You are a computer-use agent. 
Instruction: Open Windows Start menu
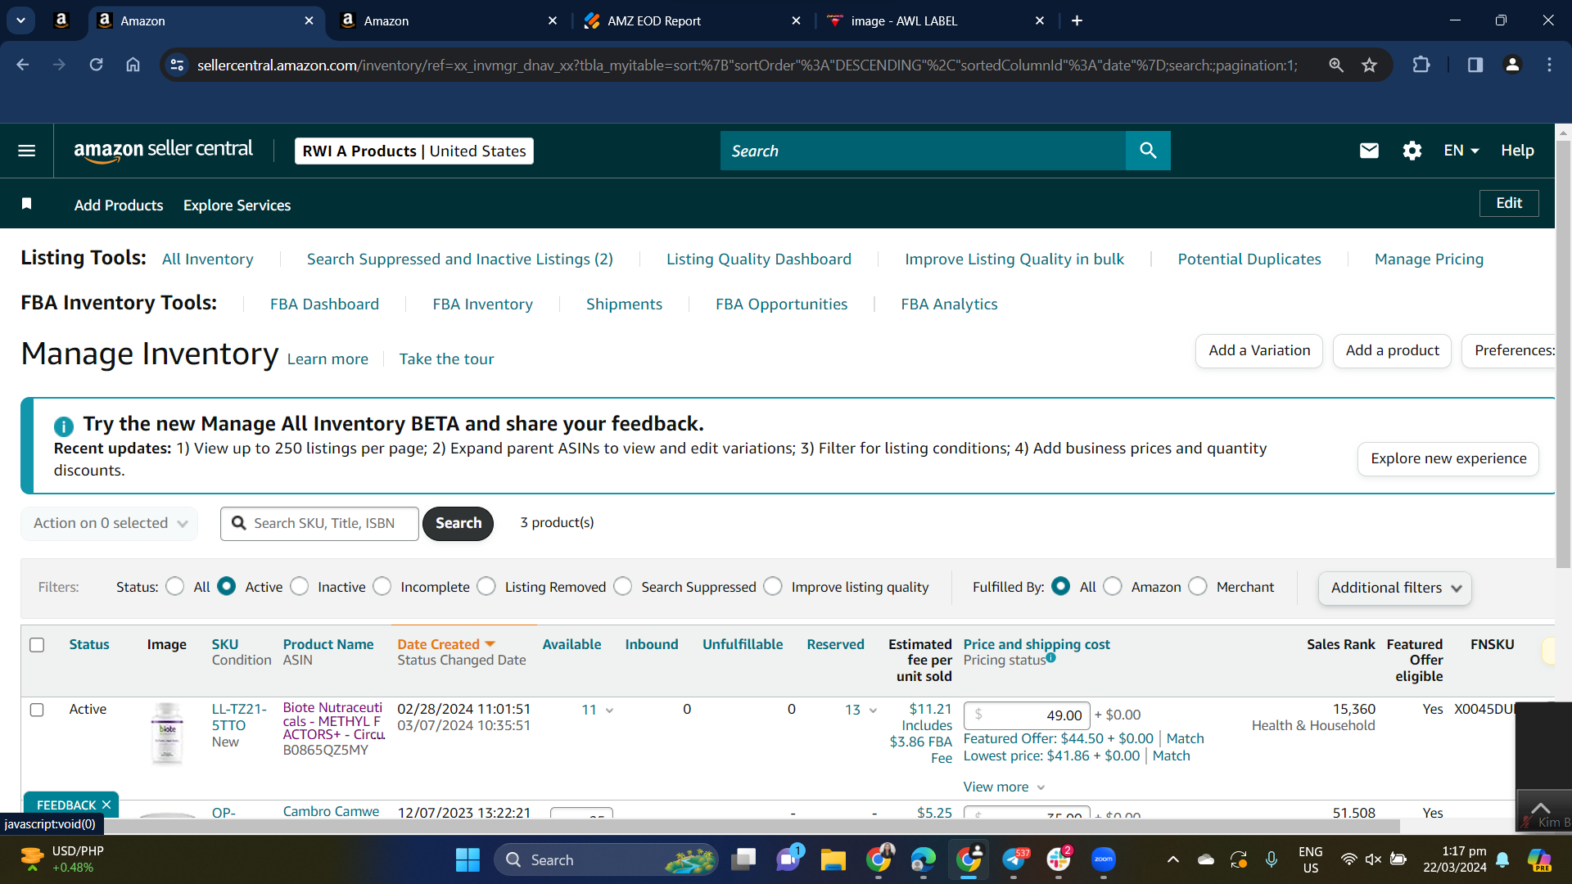(x=468, y=859)
